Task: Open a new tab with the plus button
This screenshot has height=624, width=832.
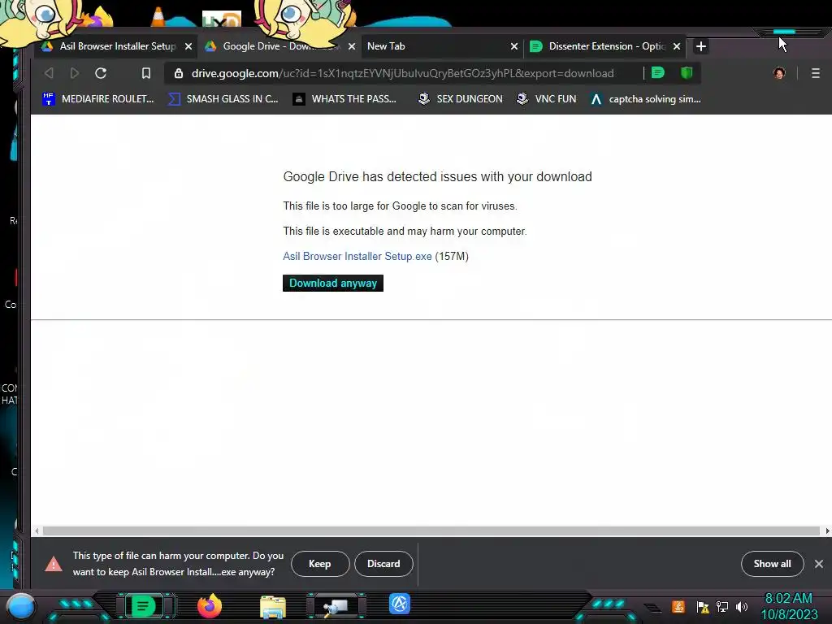Action: (701, 46)
